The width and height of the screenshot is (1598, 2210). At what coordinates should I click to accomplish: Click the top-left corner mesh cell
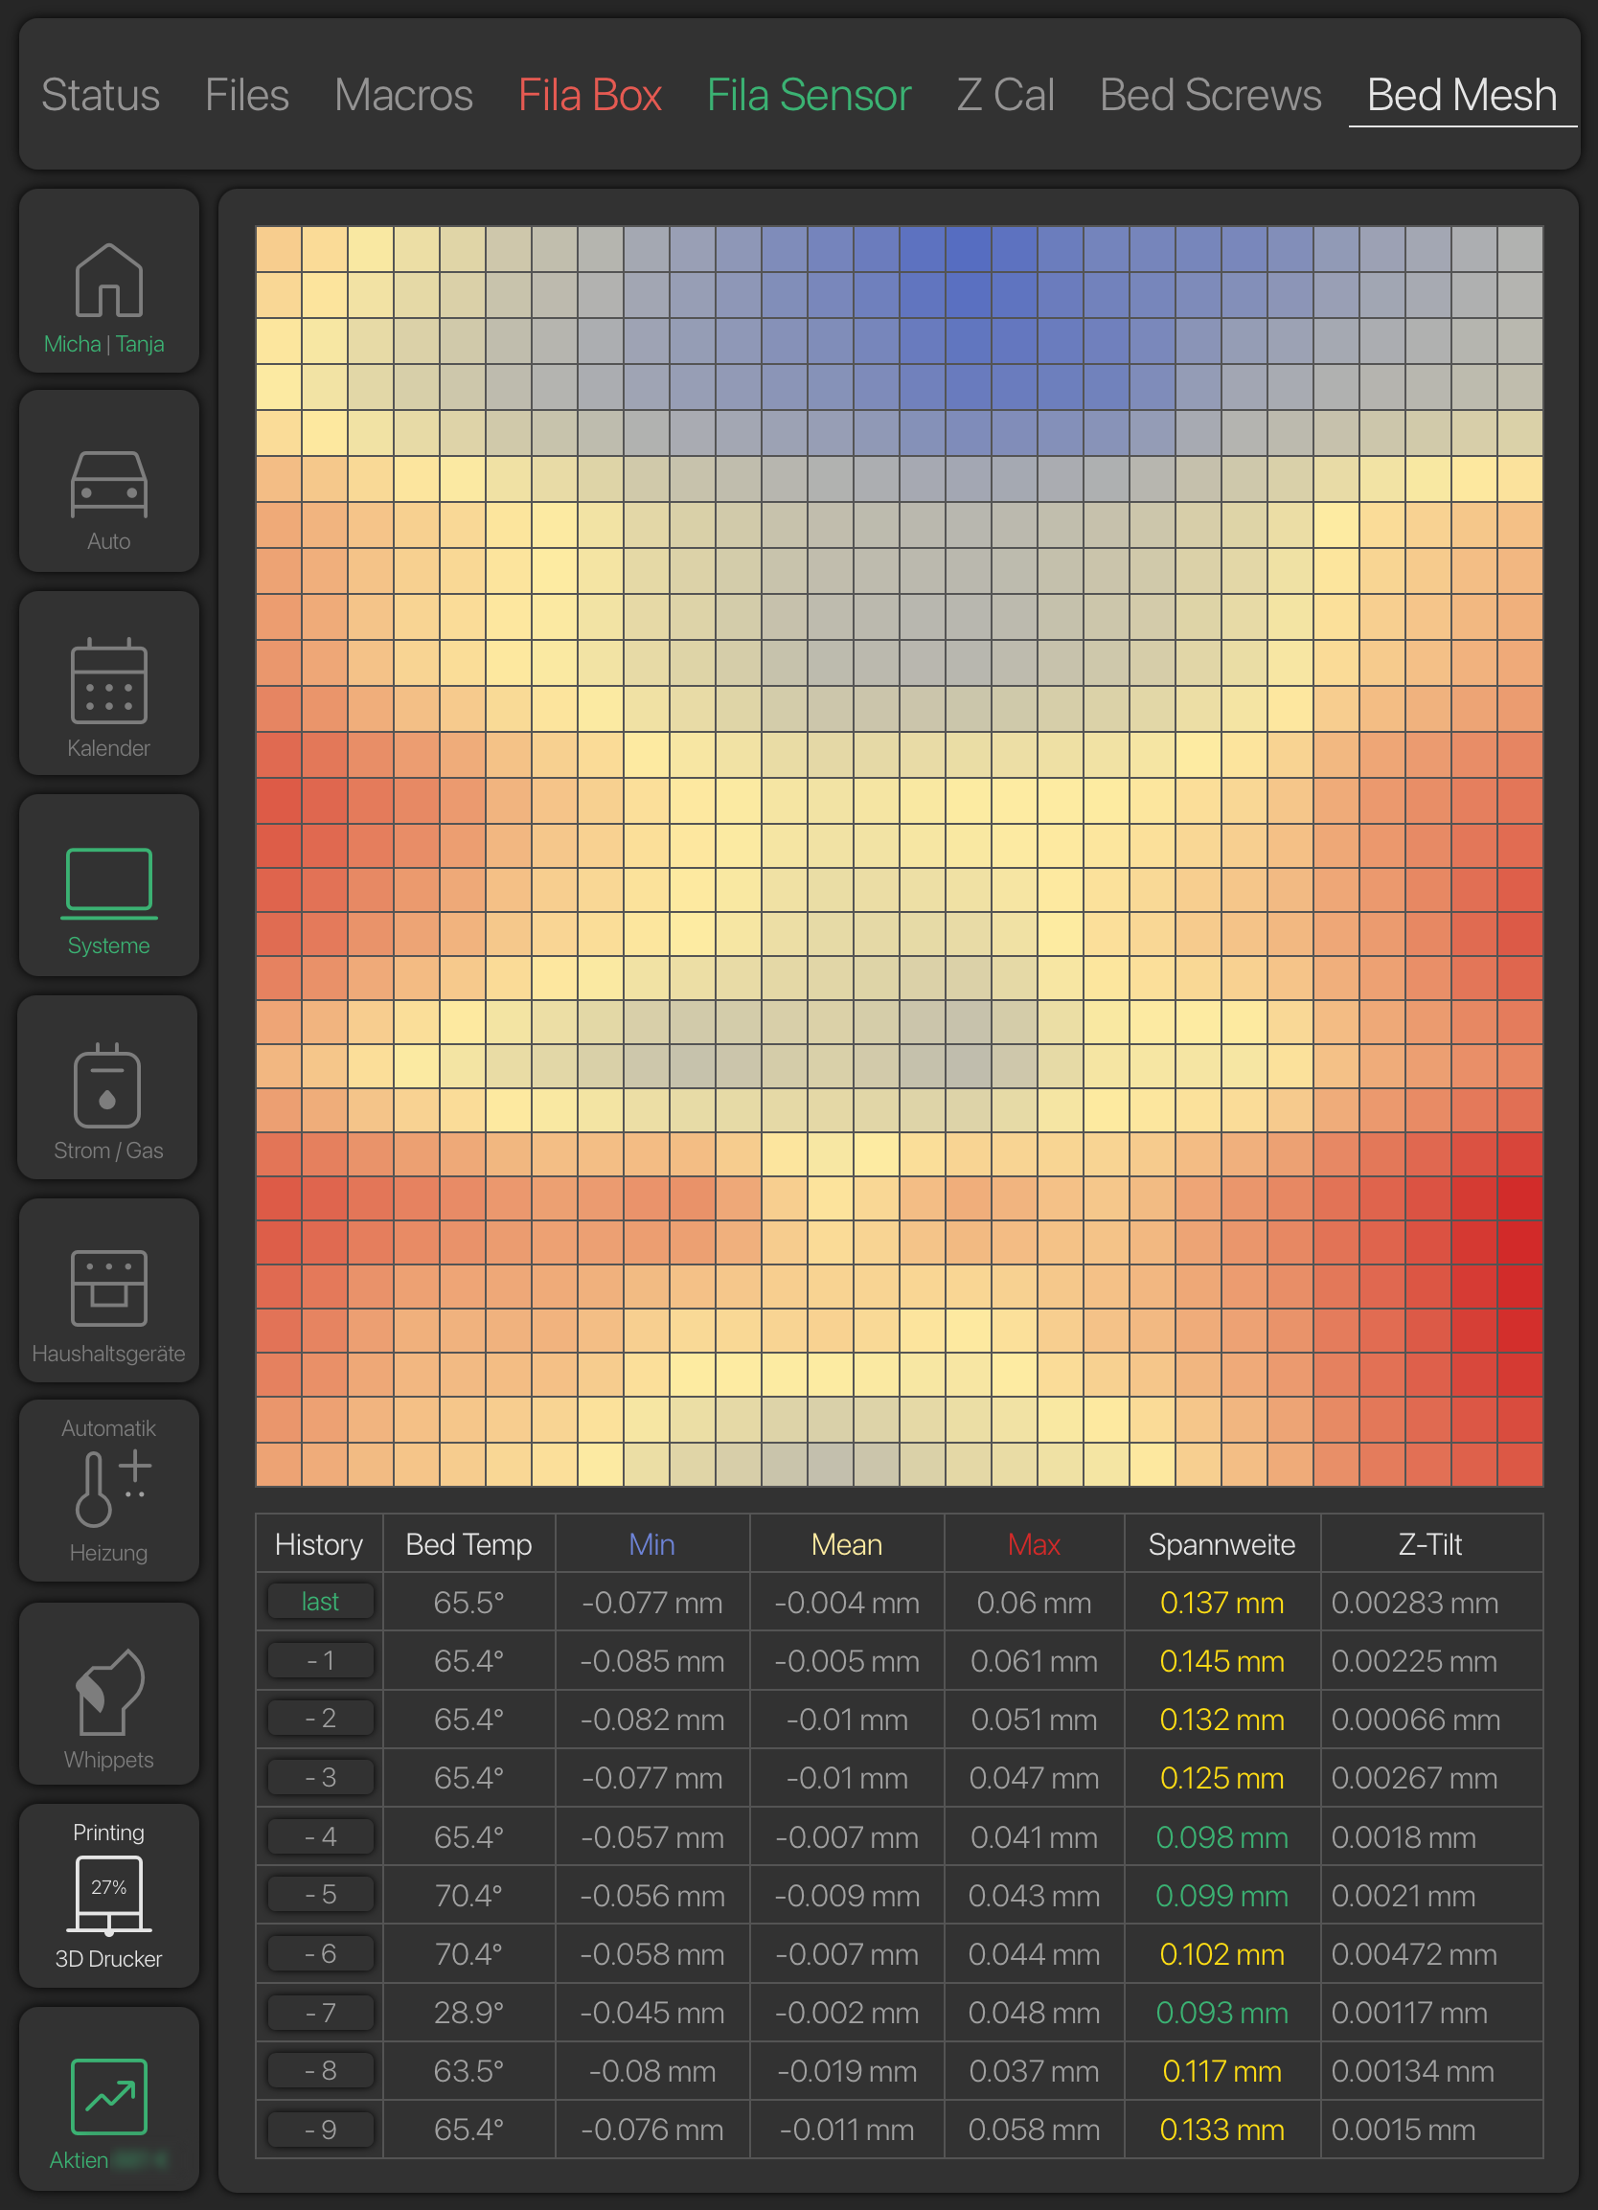pos(279,248)
